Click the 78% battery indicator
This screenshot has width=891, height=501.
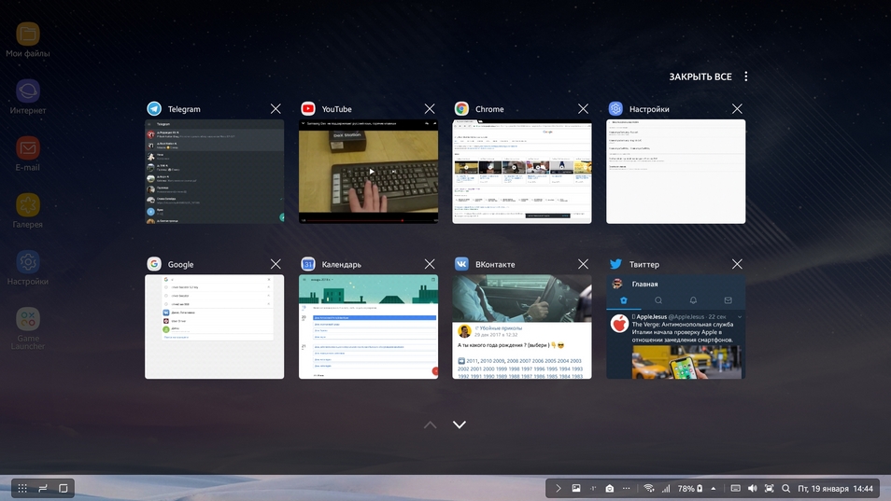tap(690, 488)
